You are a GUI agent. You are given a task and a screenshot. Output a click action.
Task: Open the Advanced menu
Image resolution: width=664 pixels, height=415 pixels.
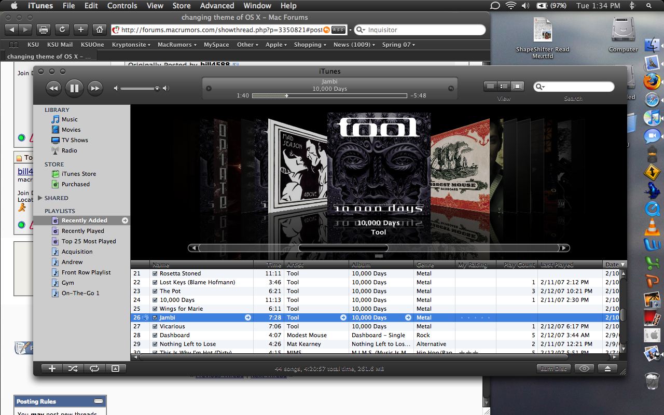coord(217,6)
